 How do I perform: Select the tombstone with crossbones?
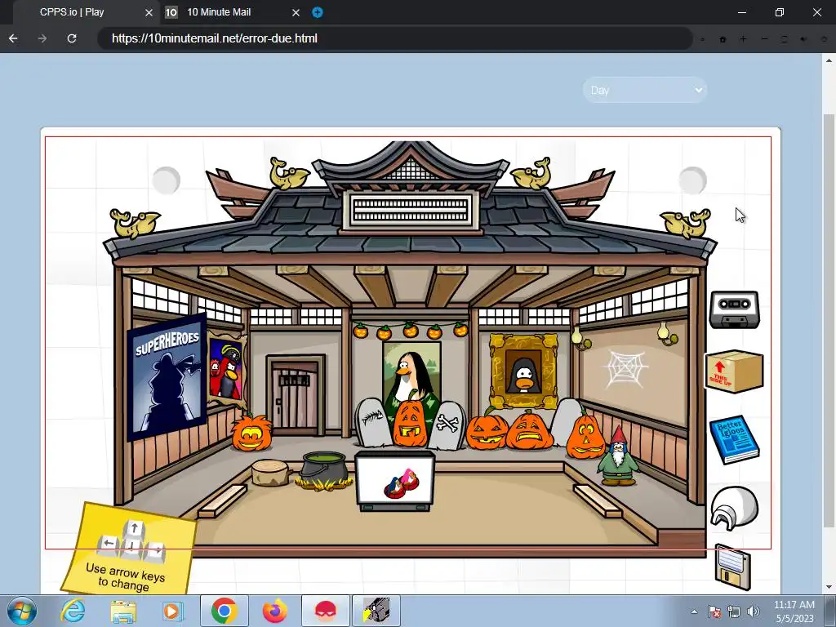(447, 425)
